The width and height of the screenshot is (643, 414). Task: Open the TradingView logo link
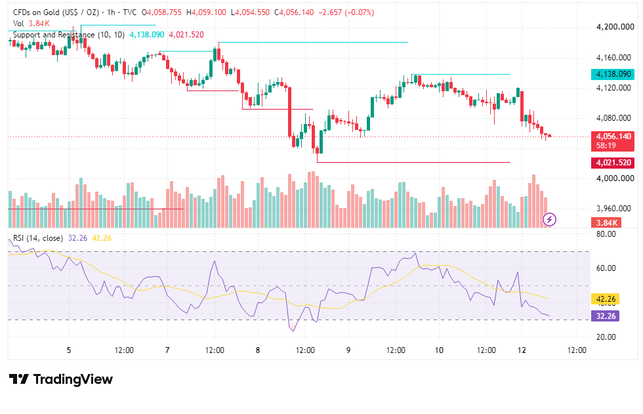click(60, 379)
